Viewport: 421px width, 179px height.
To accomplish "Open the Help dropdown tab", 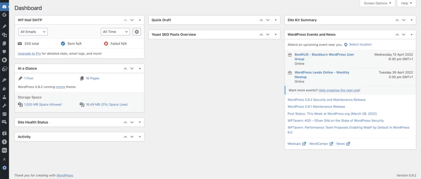I will click(x=406, y=3).
